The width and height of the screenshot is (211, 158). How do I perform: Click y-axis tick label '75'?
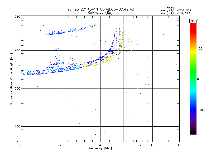point(18,141)
